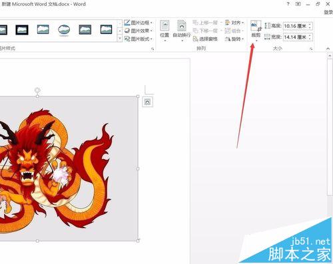Click the vertical scrollbar up arrow
This screenshot has height=264, width=333.
tap(330, 56)
